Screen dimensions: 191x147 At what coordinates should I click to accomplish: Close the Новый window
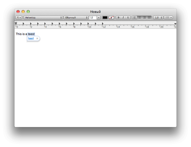pyautogui.click(x=18, y=12)
